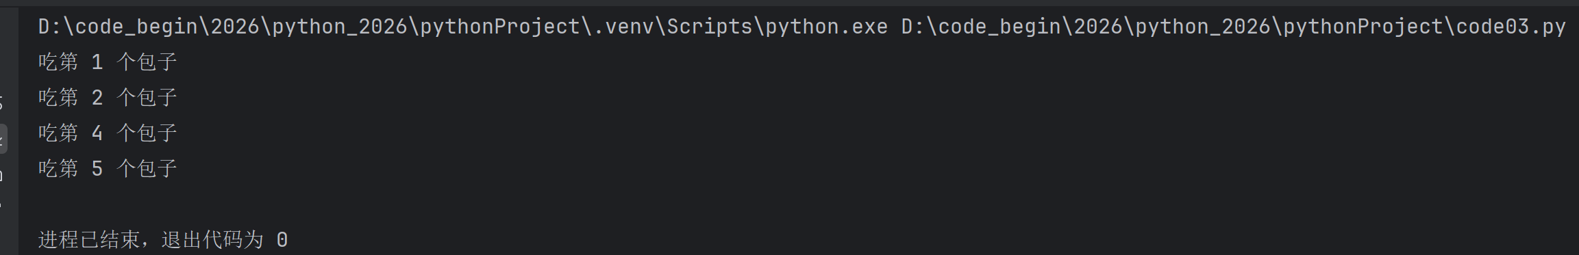This screenshot has height=255, width=1579.
Task: Click the .venv folder in the command line
Action: [x=623, y=27]
